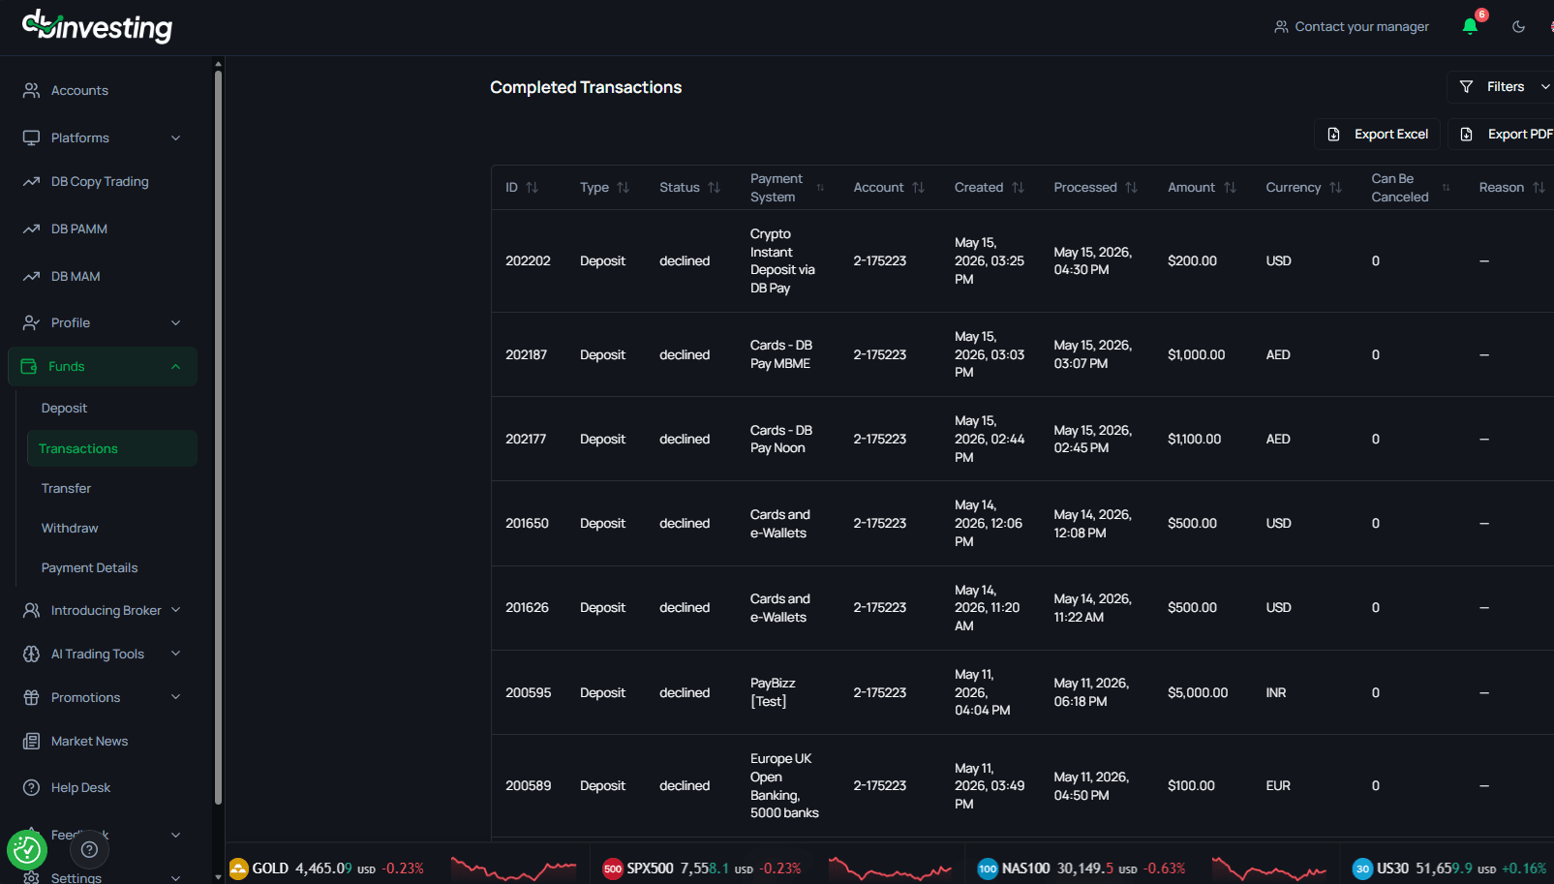The height and width of the screenshot is (884, 1554).
Task: Click the Filters funnel icon
Action: point(1466,86)
